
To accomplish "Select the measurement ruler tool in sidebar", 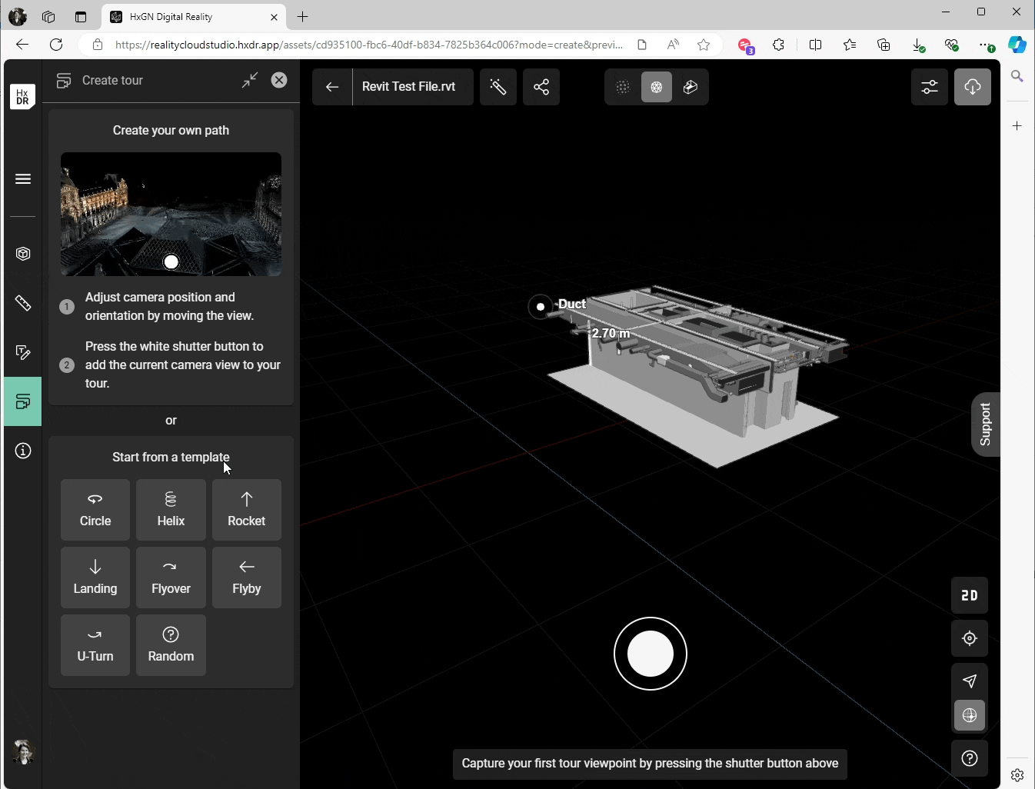I will click(x=22, y=303).
